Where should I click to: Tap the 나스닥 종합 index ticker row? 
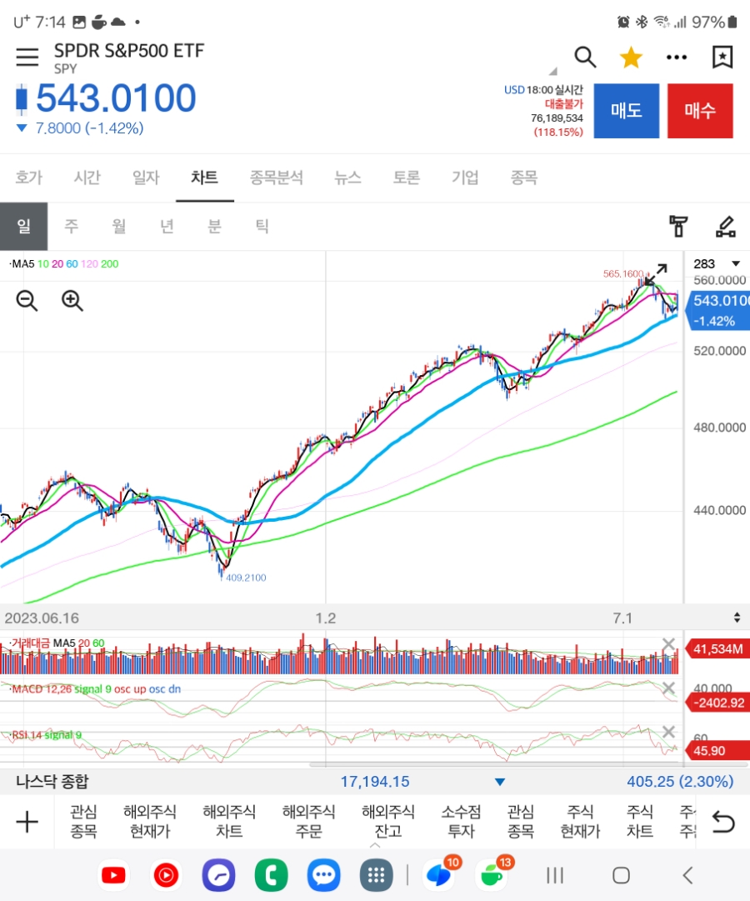coord(375,782)
